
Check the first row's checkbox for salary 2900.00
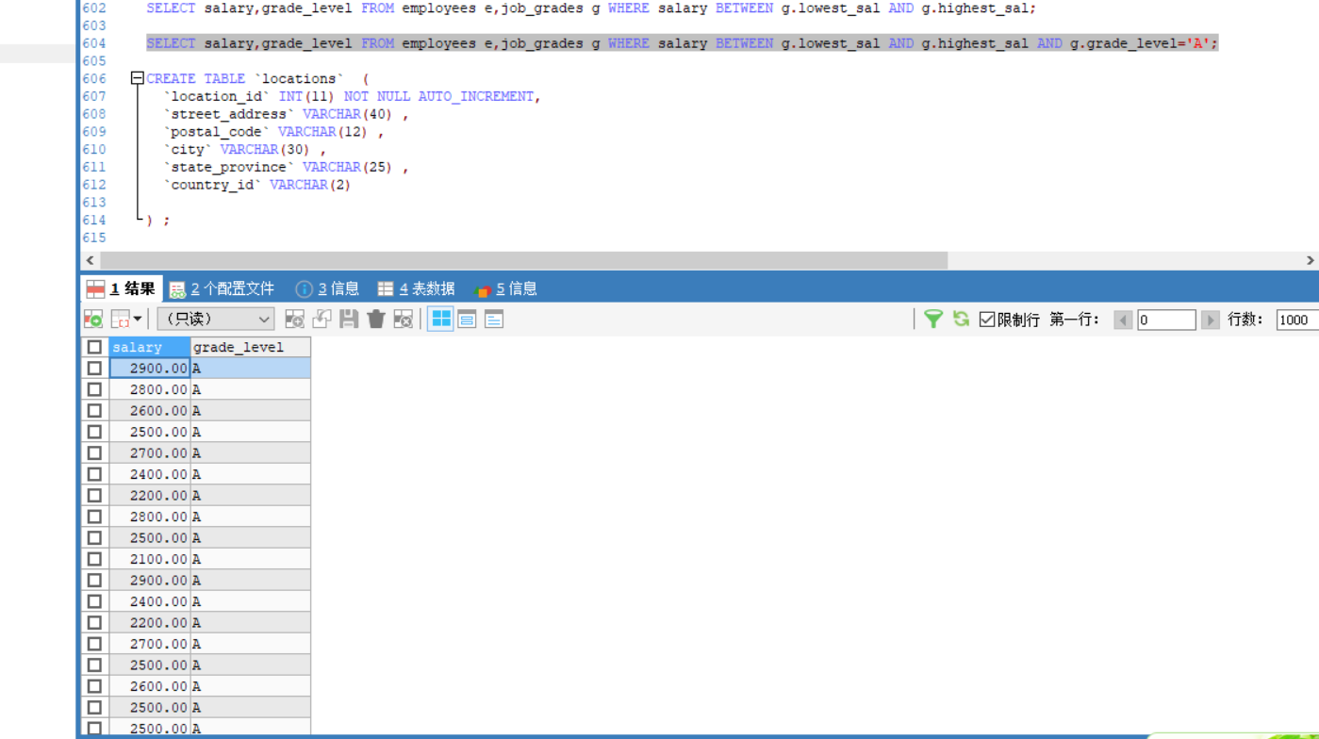pos(94,368)
